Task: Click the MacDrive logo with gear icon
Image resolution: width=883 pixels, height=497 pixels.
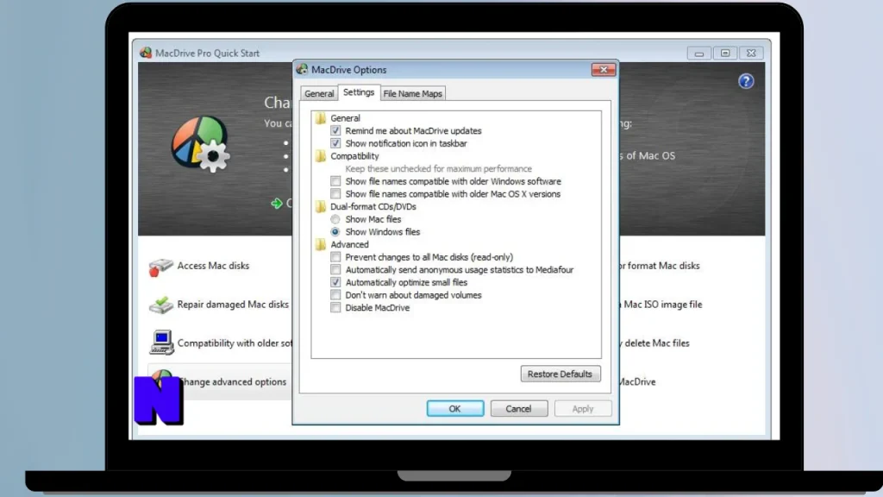Action: (200, 144)
